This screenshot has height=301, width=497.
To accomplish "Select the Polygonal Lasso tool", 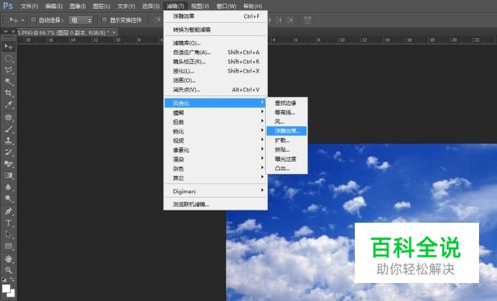I will click(8, 70).
